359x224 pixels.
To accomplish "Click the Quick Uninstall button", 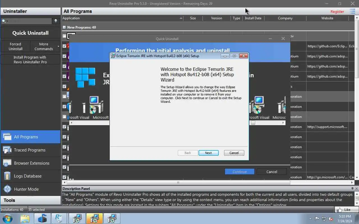I will 30,33.
